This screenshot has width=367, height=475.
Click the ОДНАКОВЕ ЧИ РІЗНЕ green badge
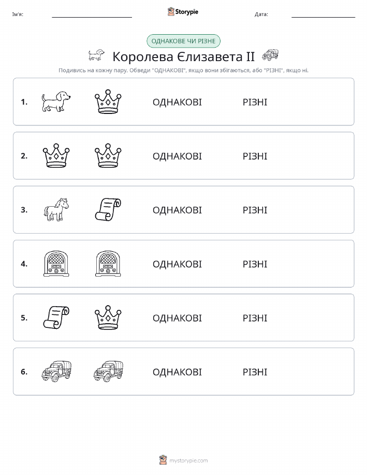pyautogui.click(x=183, y=41)
